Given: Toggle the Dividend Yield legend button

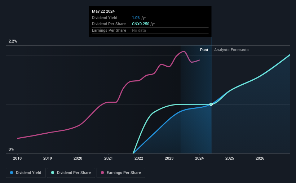Looking at the screenshot, I should pyautogui.click(x=26, y=173).
